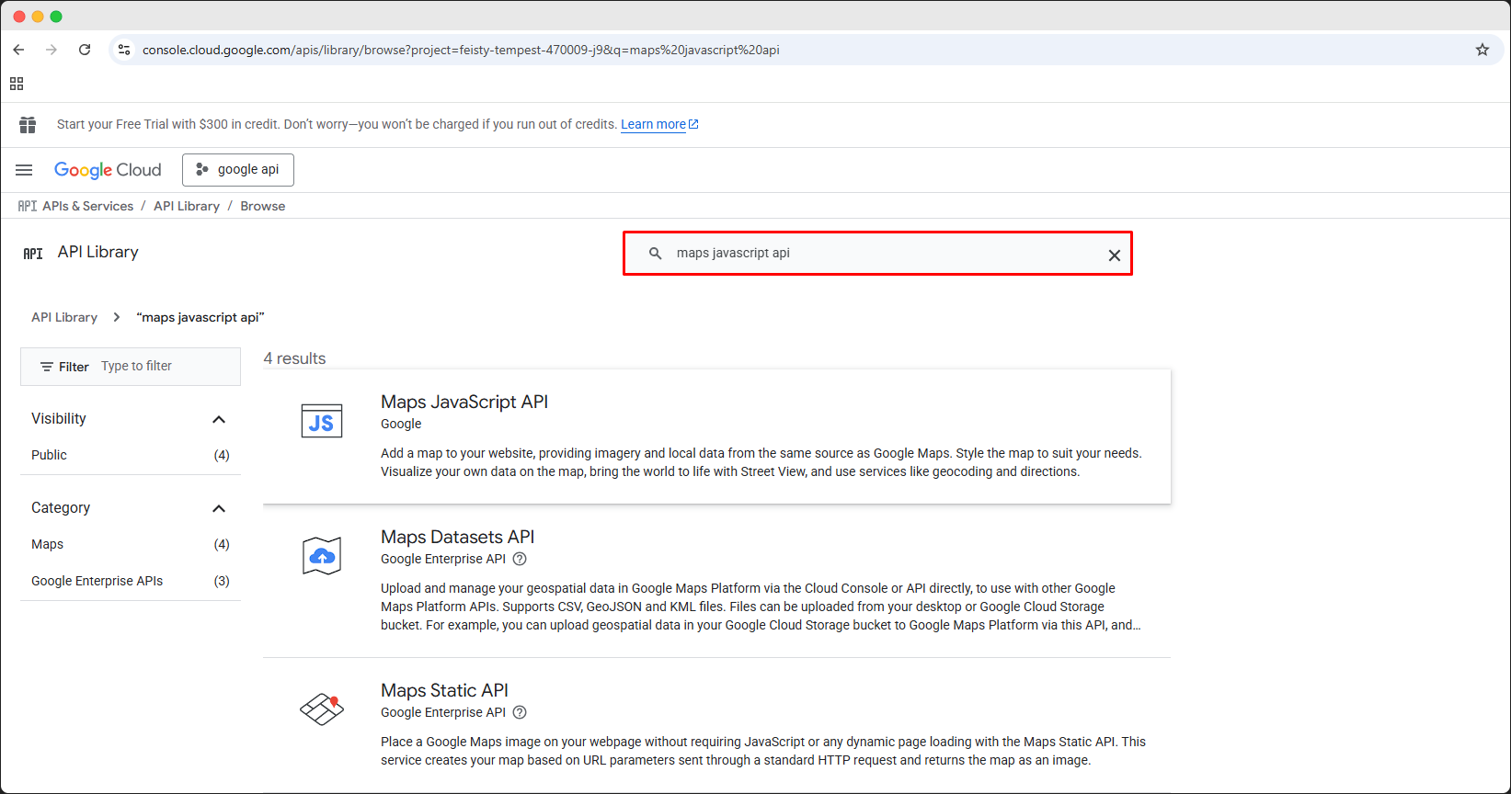Viewport: 1511px width, 794px height.
Task: Filter by Public visibility
Action: coord(49,455)
